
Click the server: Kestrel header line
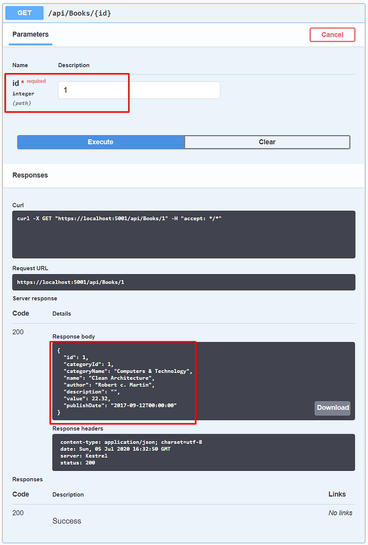(x=84, y=456)
